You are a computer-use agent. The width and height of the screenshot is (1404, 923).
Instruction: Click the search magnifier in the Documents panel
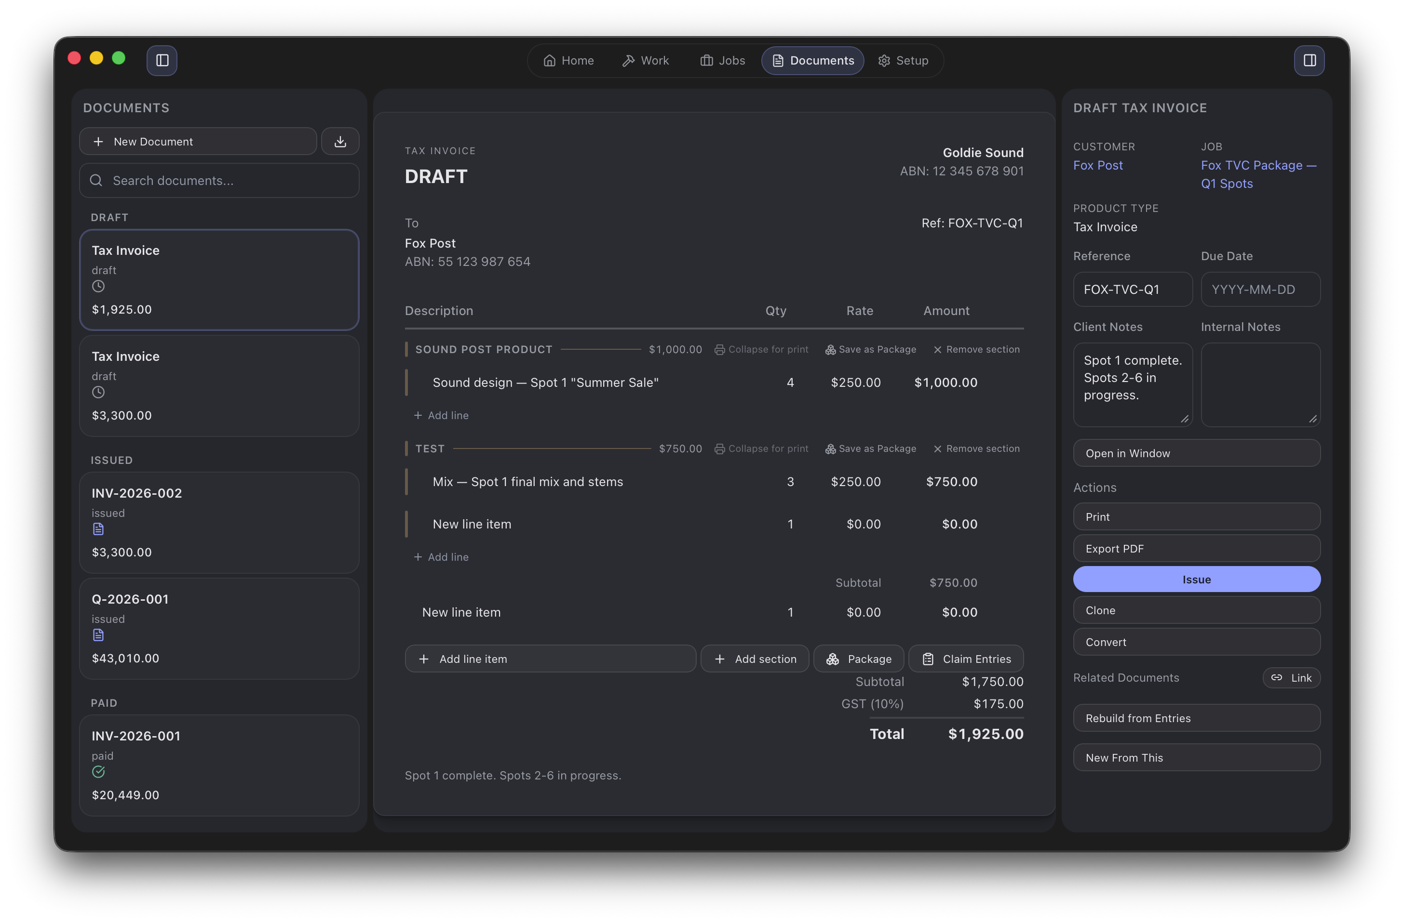tap(96, 180)
